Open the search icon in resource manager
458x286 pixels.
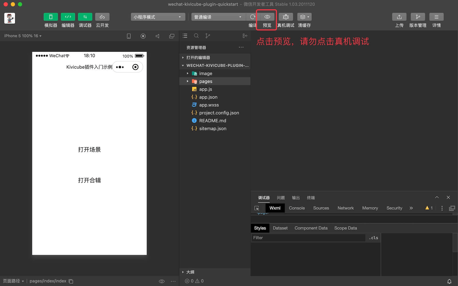[x=196, y=36]
